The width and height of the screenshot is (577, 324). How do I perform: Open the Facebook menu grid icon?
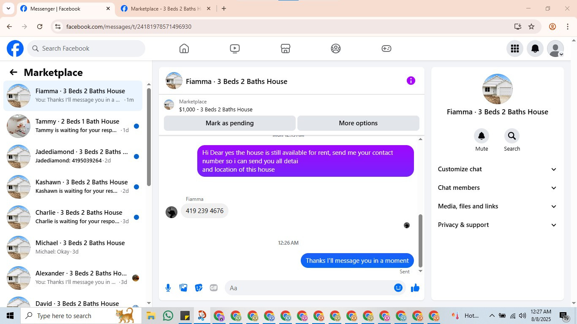coord(515,49)
